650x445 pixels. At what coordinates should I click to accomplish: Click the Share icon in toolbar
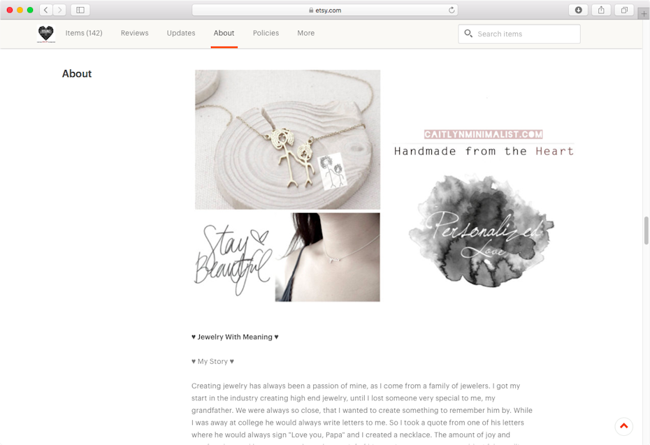601,10
